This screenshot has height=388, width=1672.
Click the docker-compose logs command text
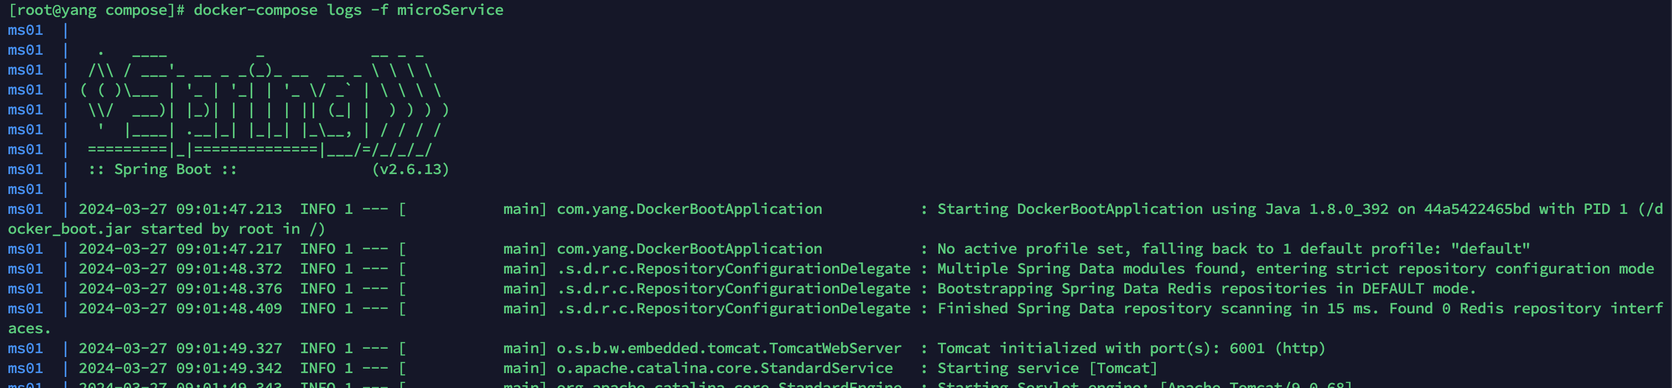coord(277,11)
